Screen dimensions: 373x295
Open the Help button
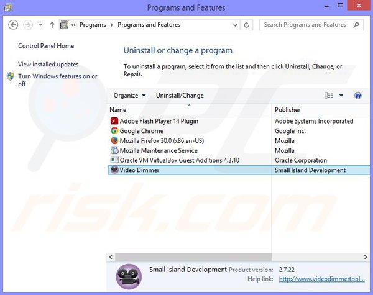point(358,96)
